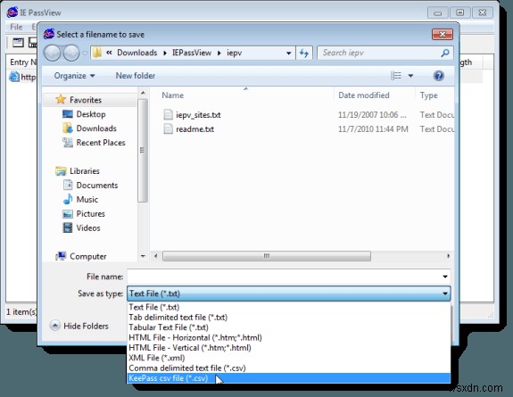
Task: Open the view options dropdown arrow
Action: (410, 76)
